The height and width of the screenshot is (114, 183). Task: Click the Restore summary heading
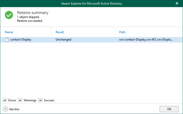pos(33,13)
